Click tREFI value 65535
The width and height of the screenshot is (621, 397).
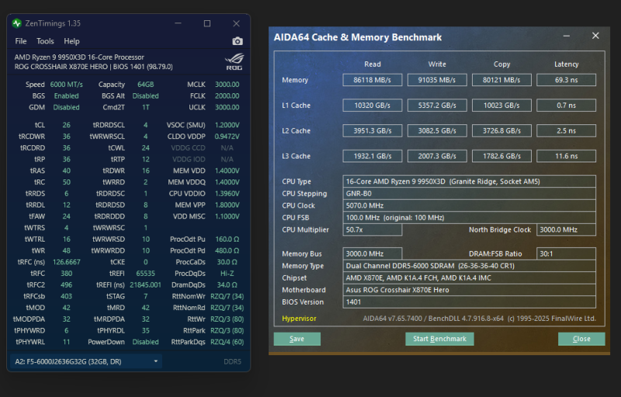coord(145,273)
